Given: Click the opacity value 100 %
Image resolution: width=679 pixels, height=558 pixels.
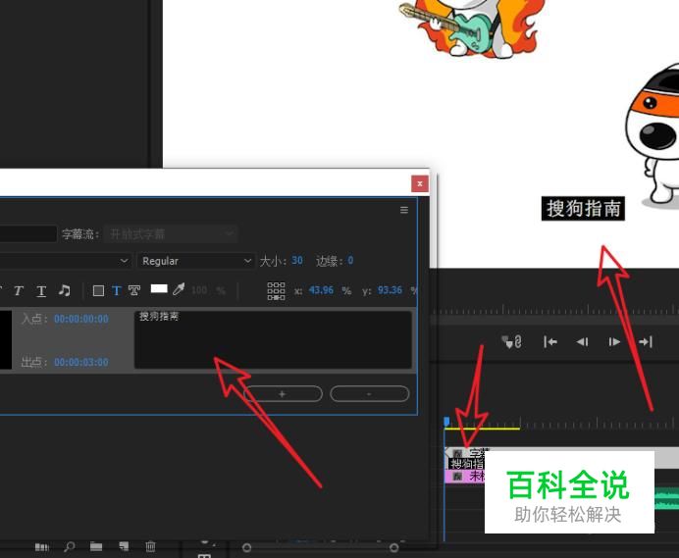Looking at the screenshot, I should pyautogui.click(x=208, y=290).
